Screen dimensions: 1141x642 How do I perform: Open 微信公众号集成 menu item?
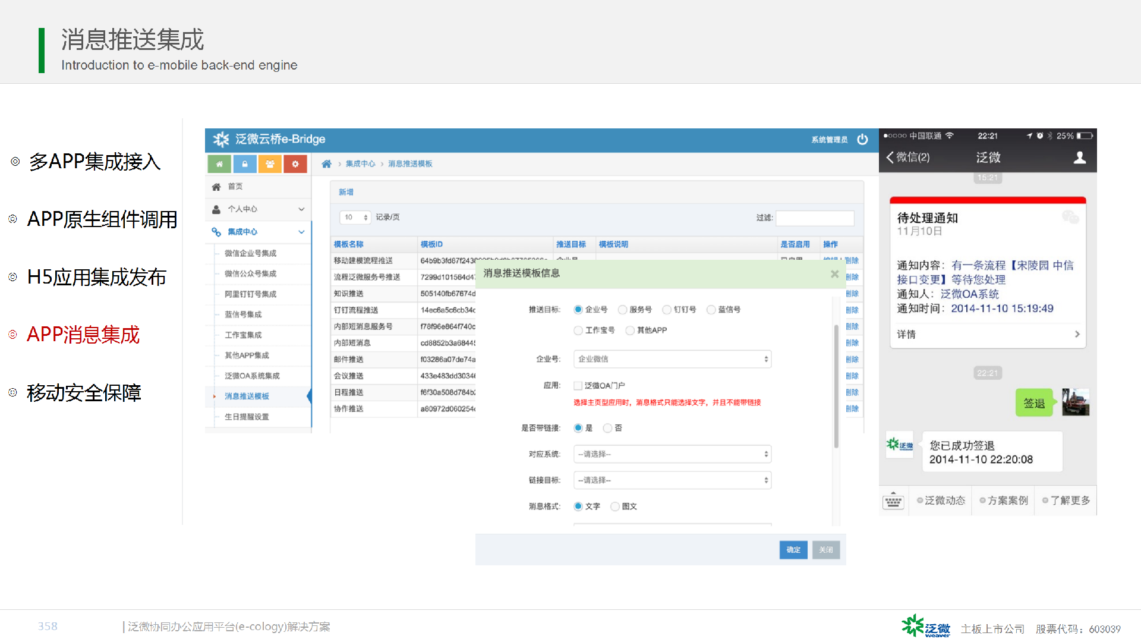pos(250,274)
